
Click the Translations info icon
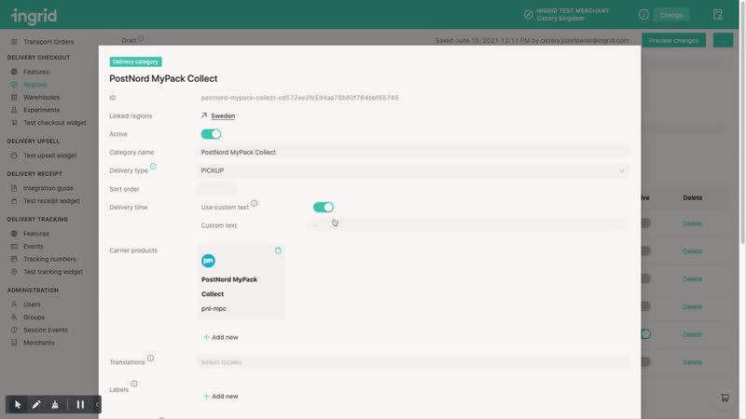(150, 358)
